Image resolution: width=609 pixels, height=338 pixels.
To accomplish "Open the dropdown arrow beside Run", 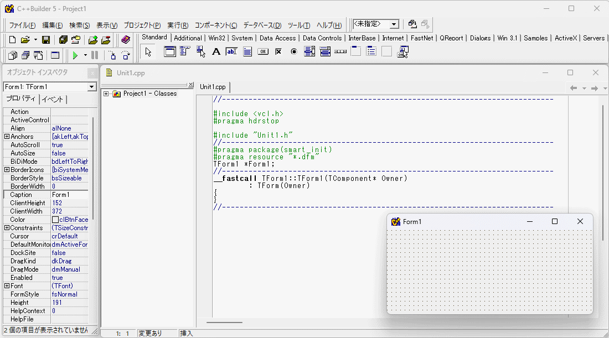I will (x=85, y=55).
